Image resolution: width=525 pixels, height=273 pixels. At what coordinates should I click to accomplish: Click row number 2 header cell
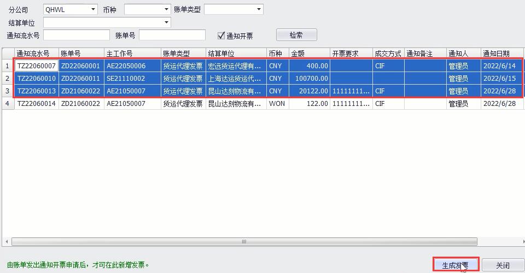click(x=8, y=79)
